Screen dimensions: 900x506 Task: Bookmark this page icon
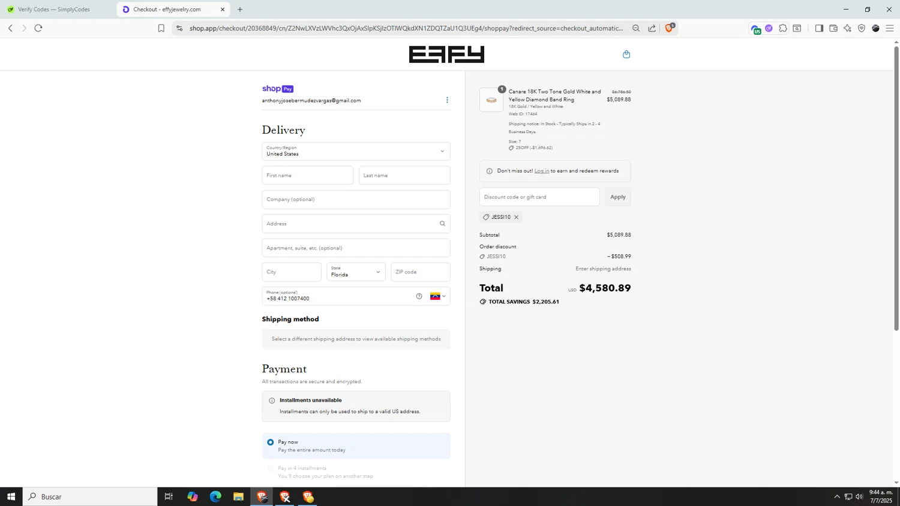161,28
